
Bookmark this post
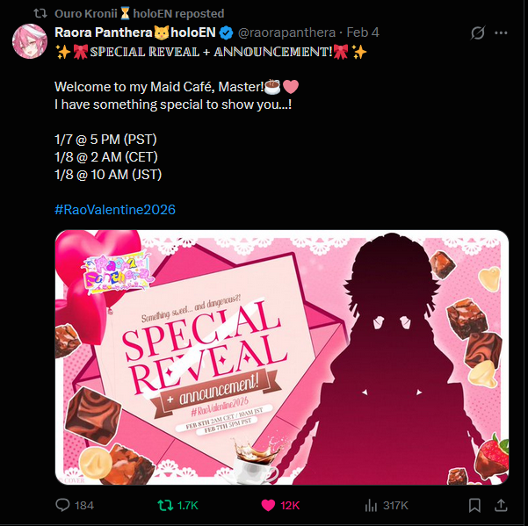(474, 505)
